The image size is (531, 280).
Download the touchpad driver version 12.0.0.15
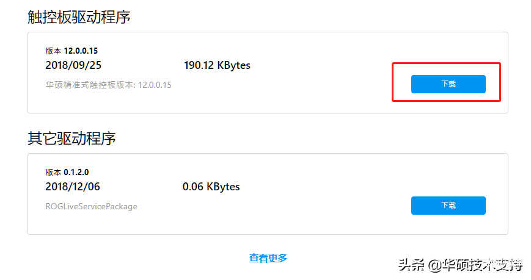coord(449,84)
